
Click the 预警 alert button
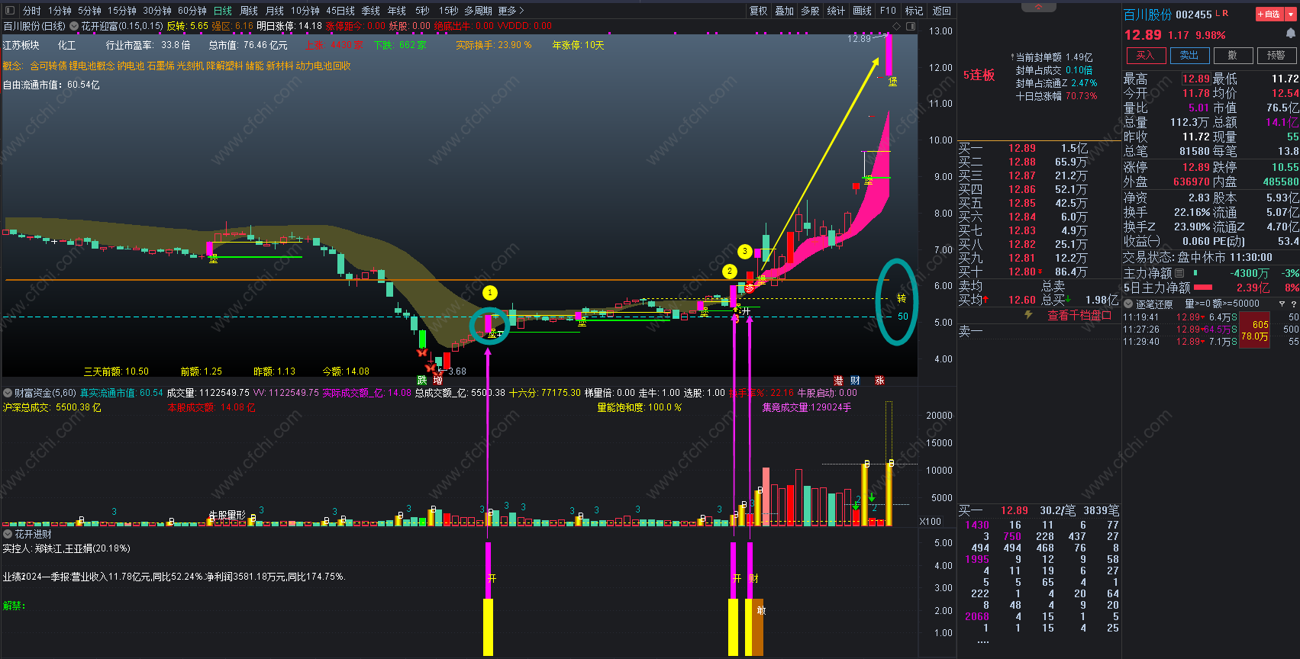1276,56
